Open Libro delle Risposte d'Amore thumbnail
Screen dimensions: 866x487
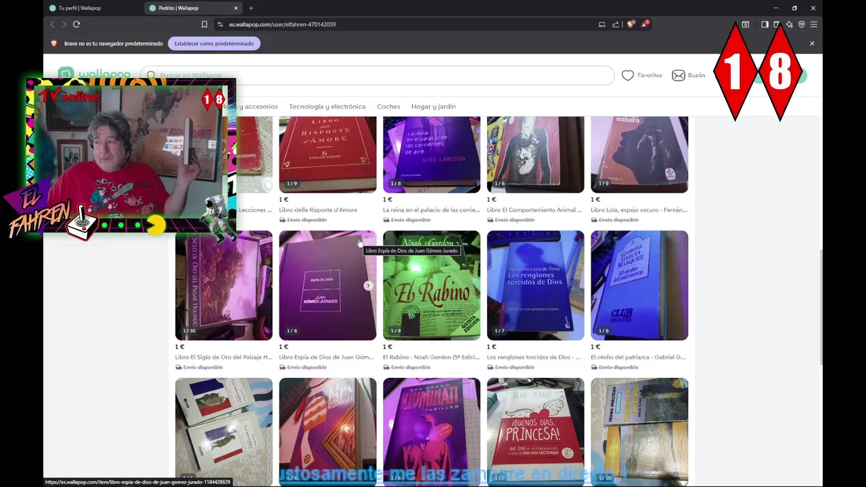click(327, 155)
